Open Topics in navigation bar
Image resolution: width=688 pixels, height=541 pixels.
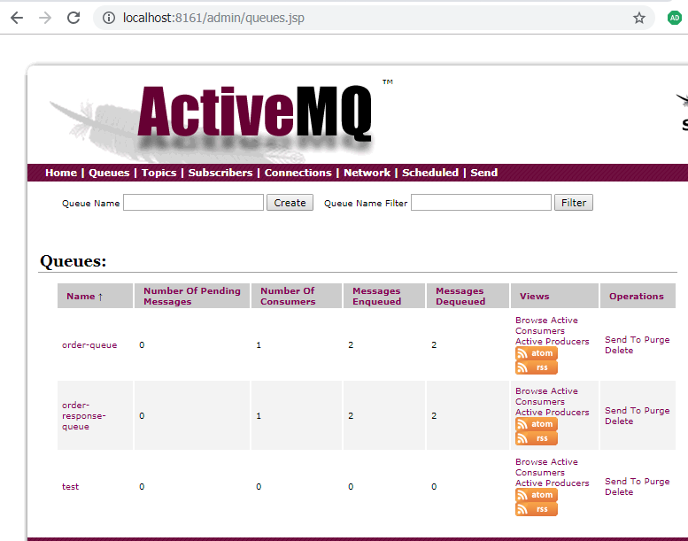[158, 173]
